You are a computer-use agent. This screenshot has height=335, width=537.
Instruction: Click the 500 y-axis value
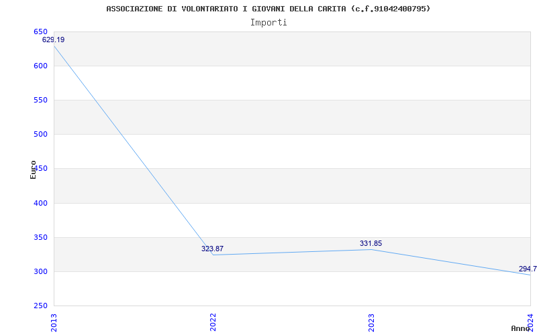(x=40, y=135)
